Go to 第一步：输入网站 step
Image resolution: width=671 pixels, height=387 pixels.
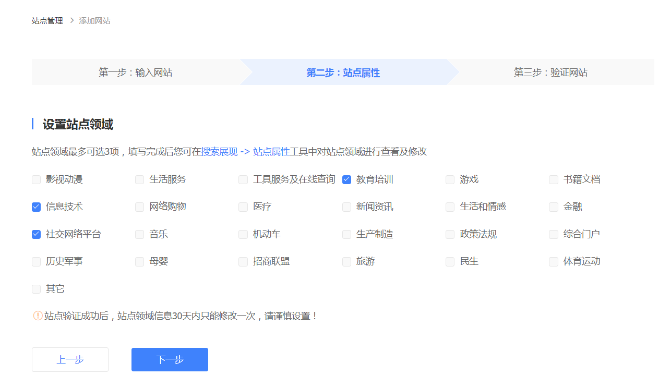(135, 72)
